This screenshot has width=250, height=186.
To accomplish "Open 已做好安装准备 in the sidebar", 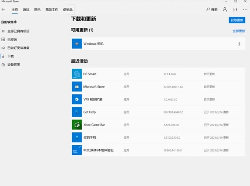I will (18, 48).
